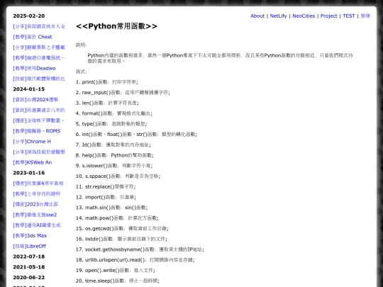Click list item 5 type() function
The height and width of the screenshot is (287, 383).
tap(111, 124)
